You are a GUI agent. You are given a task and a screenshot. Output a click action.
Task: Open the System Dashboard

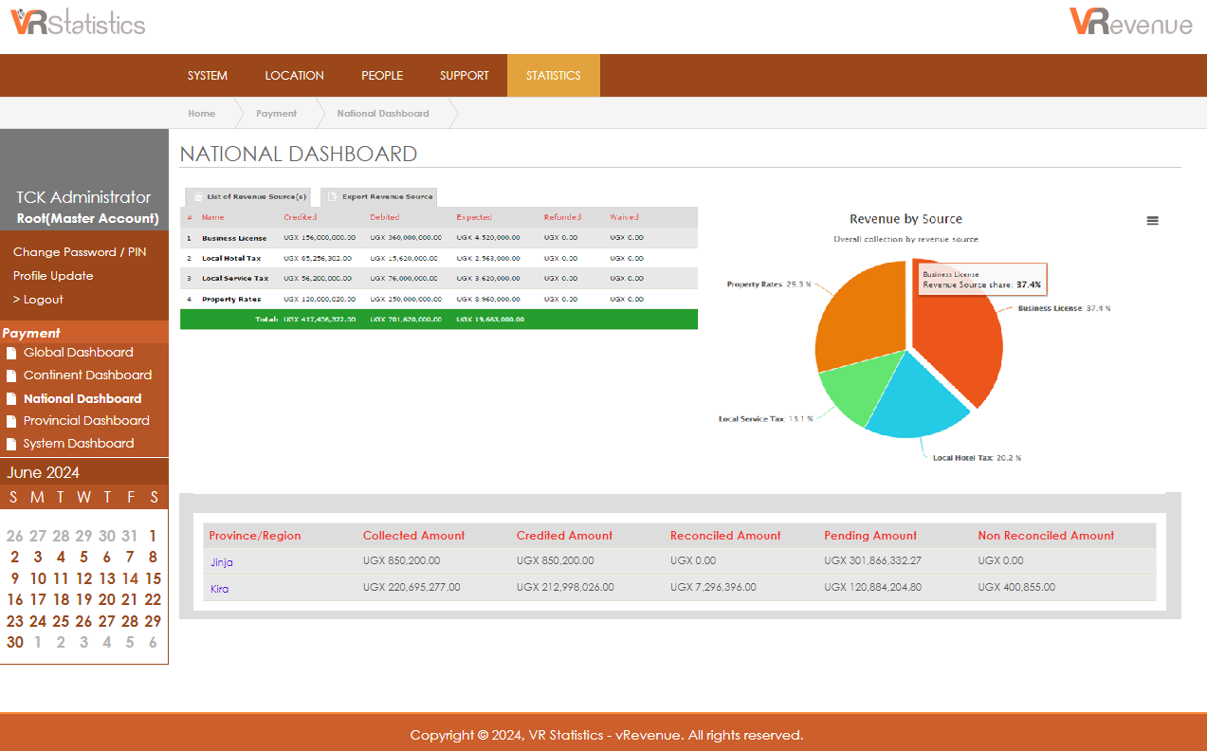point(79,444)
